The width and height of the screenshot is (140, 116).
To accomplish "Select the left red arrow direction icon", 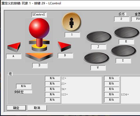I will pos(14,47).
